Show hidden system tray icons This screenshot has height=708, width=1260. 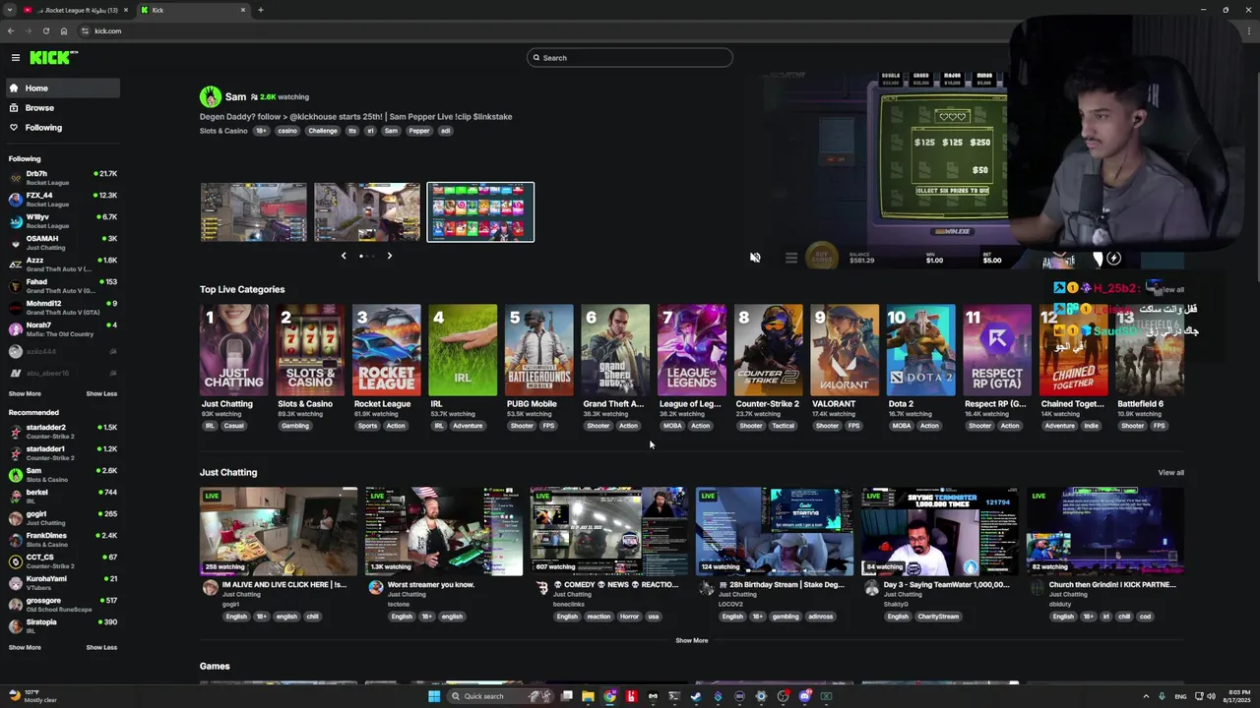[x=1146, y=696]
